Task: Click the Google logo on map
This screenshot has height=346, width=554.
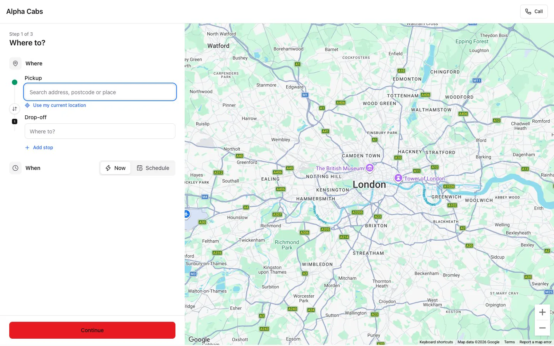Action: click(x=199, y=339)
